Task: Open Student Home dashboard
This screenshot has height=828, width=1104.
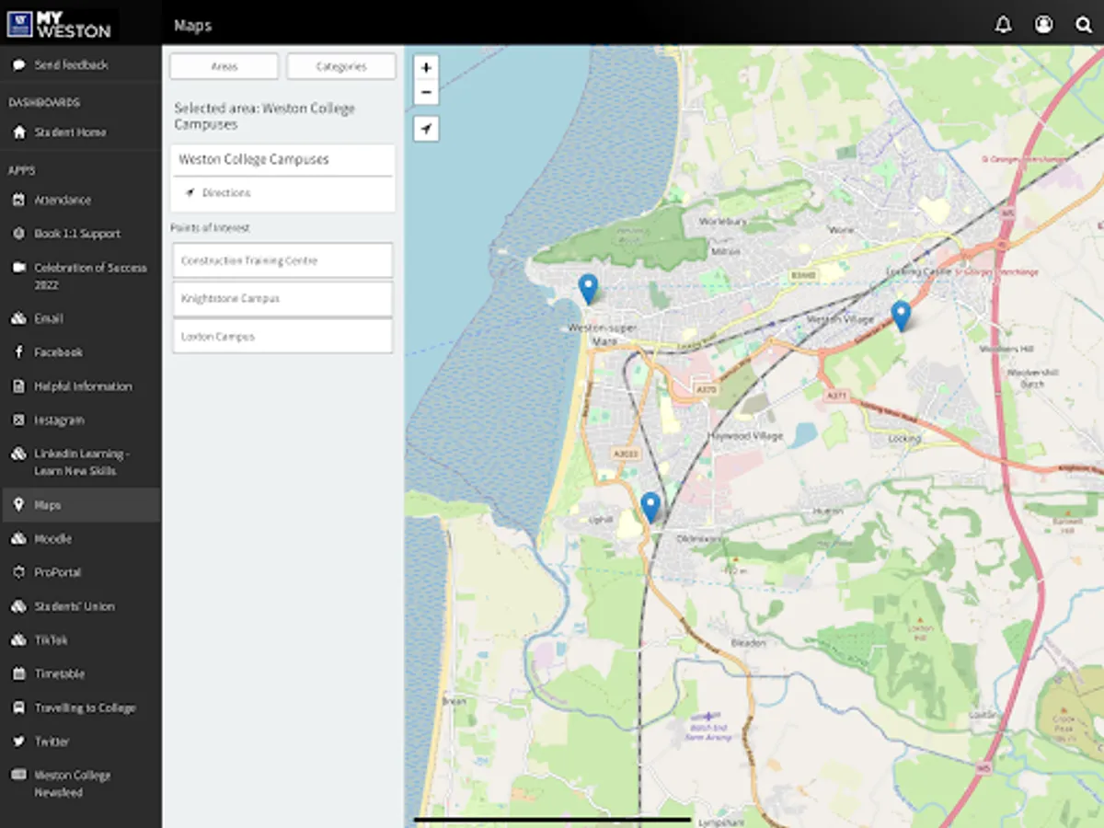Action: pos(70,132)
